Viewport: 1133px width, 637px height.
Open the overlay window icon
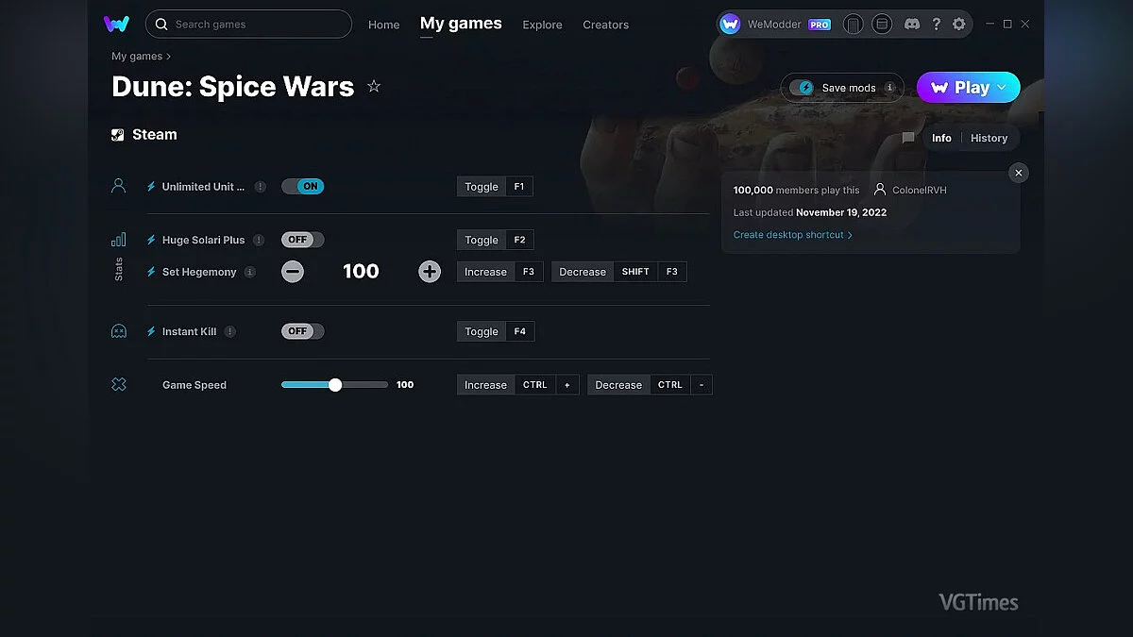click(x=882, y=25)
